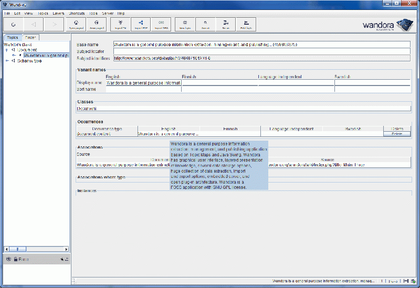
Task: Click the back navigation arrow
Action: 34,24
